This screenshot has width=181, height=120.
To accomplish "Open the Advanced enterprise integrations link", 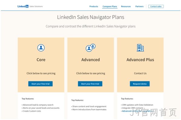I will 138,111.
